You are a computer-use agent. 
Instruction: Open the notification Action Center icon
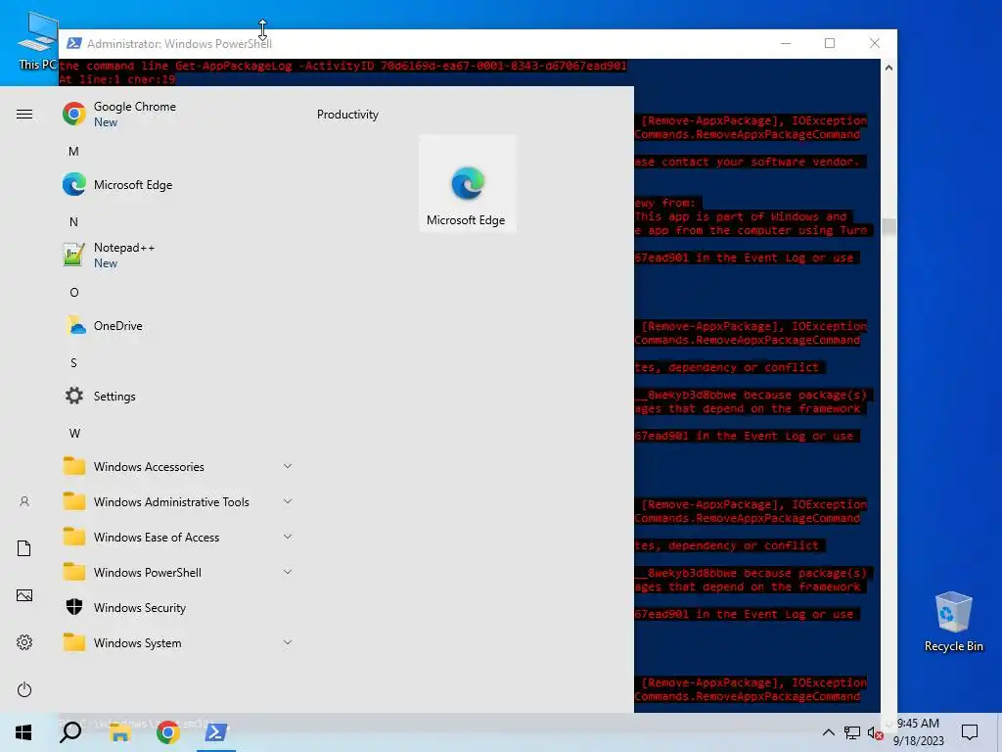click(970, 732)
